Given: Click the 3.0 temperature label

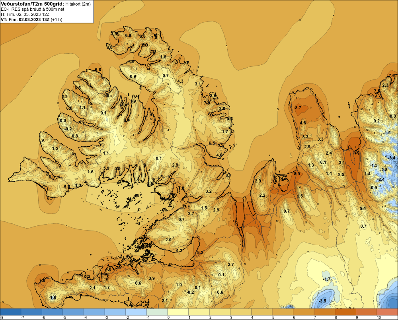Looking at the screenshot, I should pyautogui.click(x=109, y=47).
